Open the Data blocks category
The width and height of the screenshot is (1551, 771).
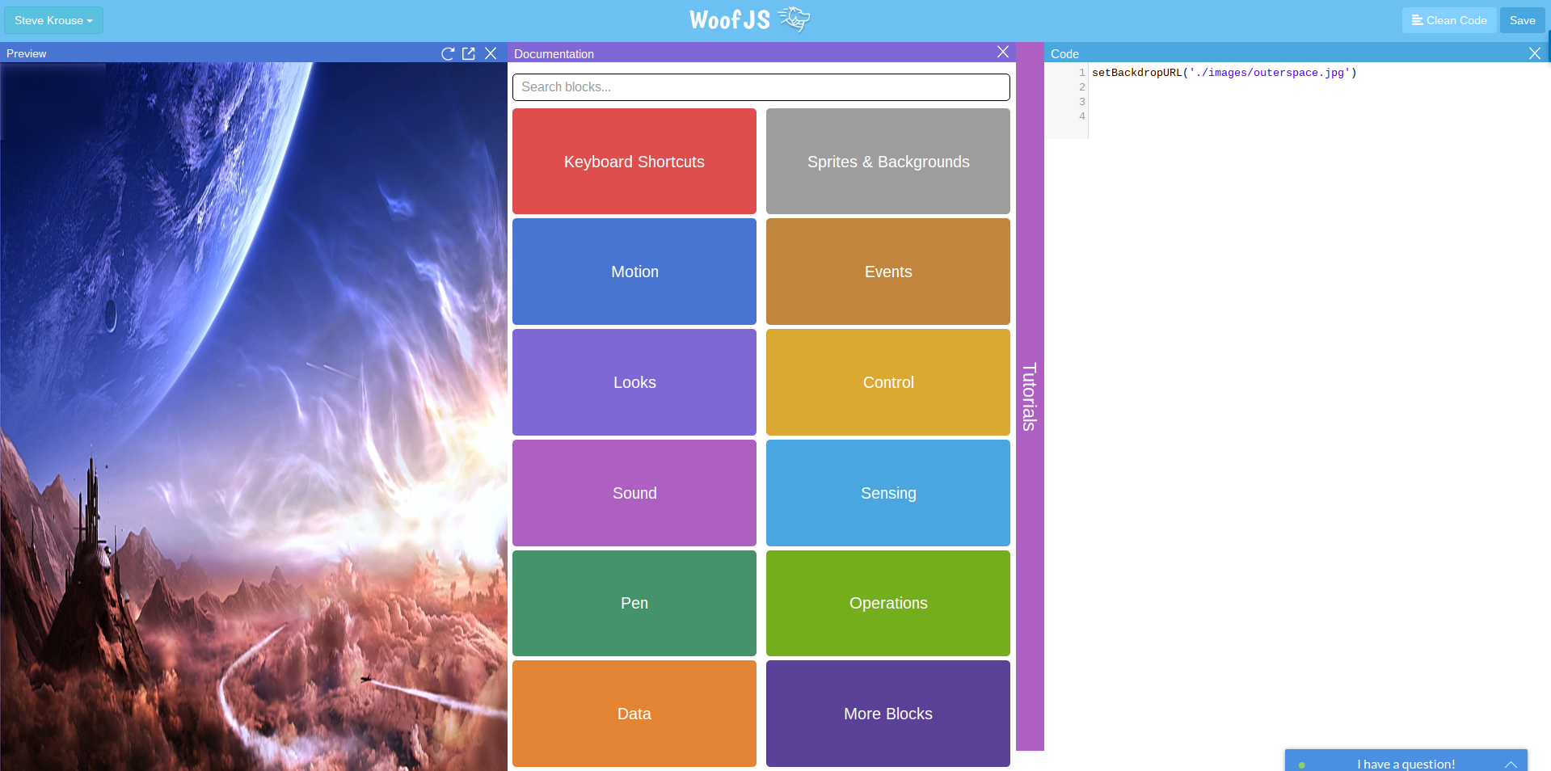[x=634, y=714]
